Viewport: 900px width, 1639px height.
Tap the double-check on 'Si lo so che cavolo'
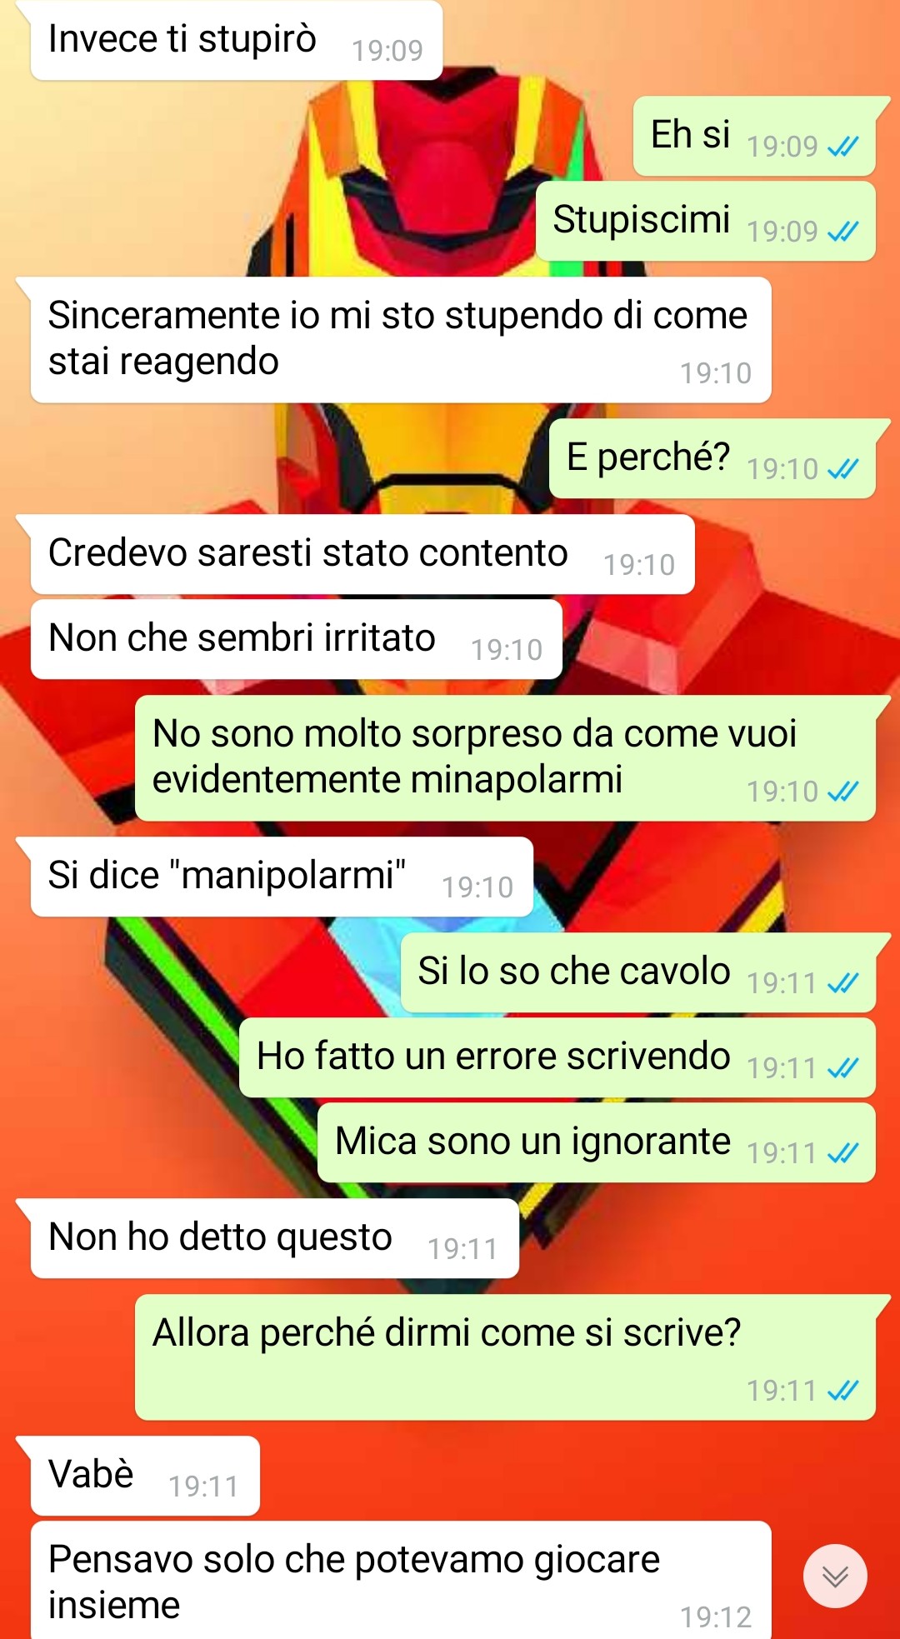coord(842,984)
